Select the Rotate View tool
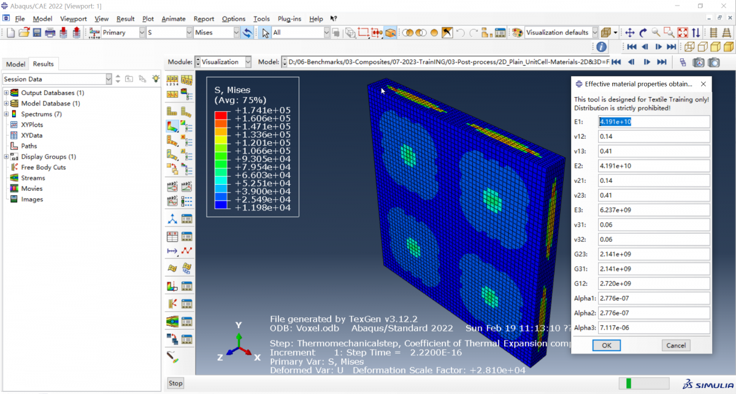This screenshot has height=394, width=736. (643, 33)
